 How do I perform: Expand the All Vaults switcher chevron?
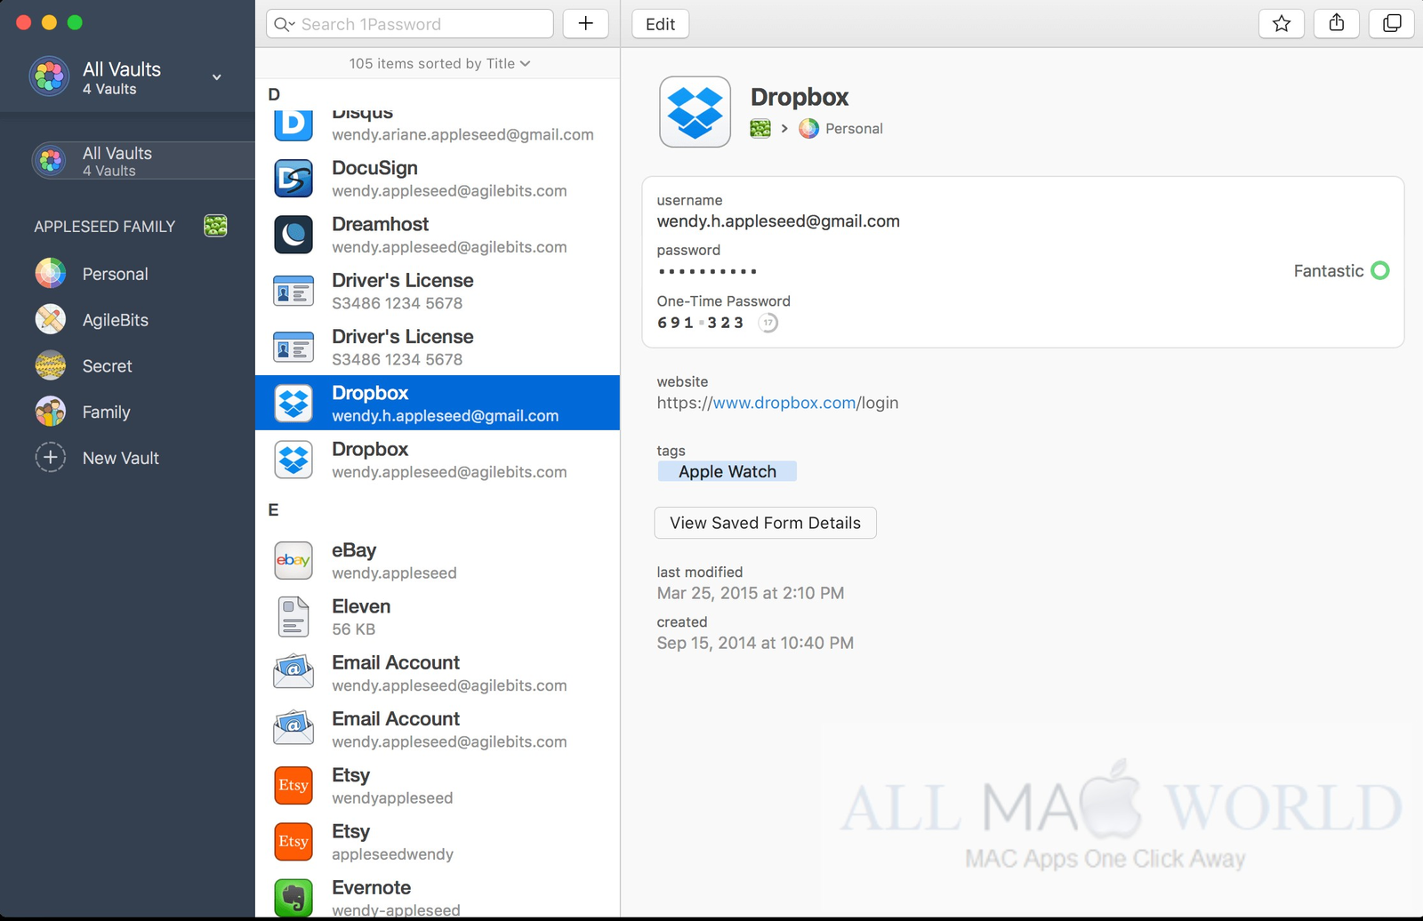(x=216, y=77)
